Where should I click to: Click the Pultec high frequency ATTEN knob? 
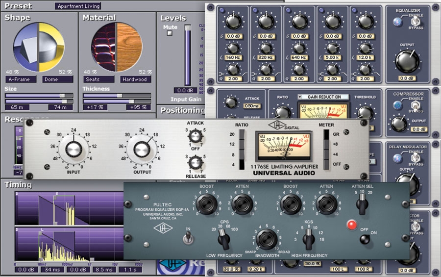pos(326,204)
